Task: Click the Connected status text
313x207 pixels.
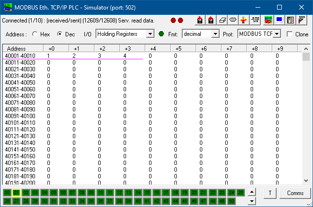Action: coord(78,21)
